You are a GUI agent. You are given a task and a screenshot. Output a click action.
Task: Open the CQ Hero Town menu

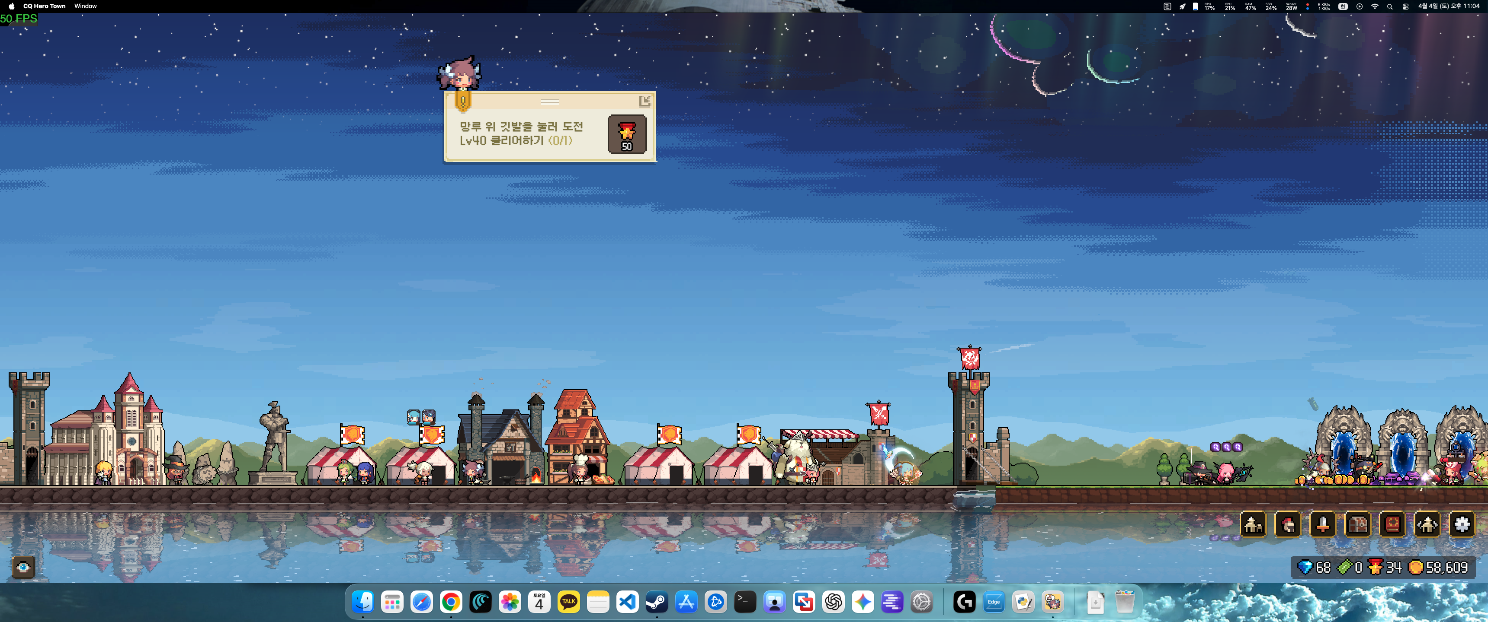pyautogui.click(x=44, y=6)
